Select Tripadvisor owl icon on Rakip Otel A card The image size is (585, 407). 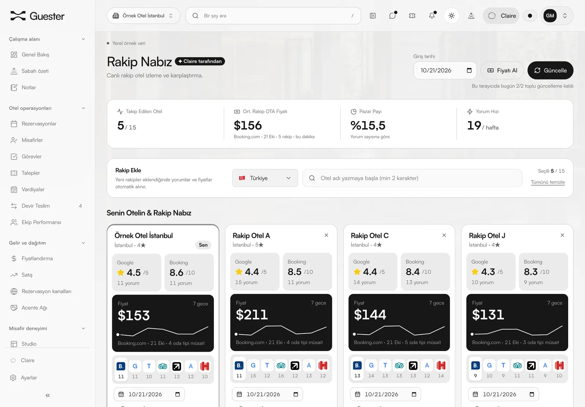click(x=281, y=369)
